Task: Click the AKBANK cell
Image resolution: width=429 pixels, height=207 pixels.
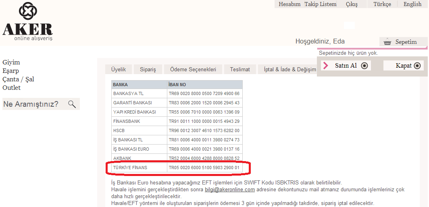Action: point(139,158)
